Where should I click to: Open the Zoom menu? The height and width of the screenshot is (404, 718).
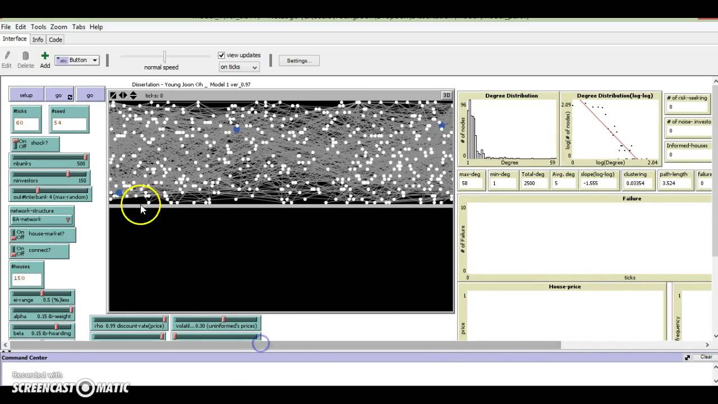[58, 26]
